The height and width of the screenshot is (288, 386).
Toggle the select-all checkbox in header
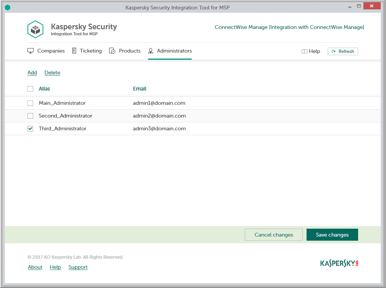pyautogui.click(x=31, y=89)
